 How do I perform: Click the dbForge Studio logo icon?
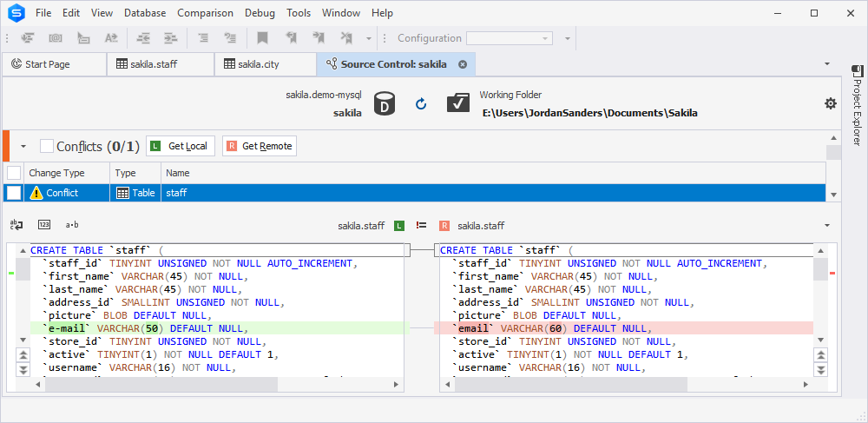point(16,13)
